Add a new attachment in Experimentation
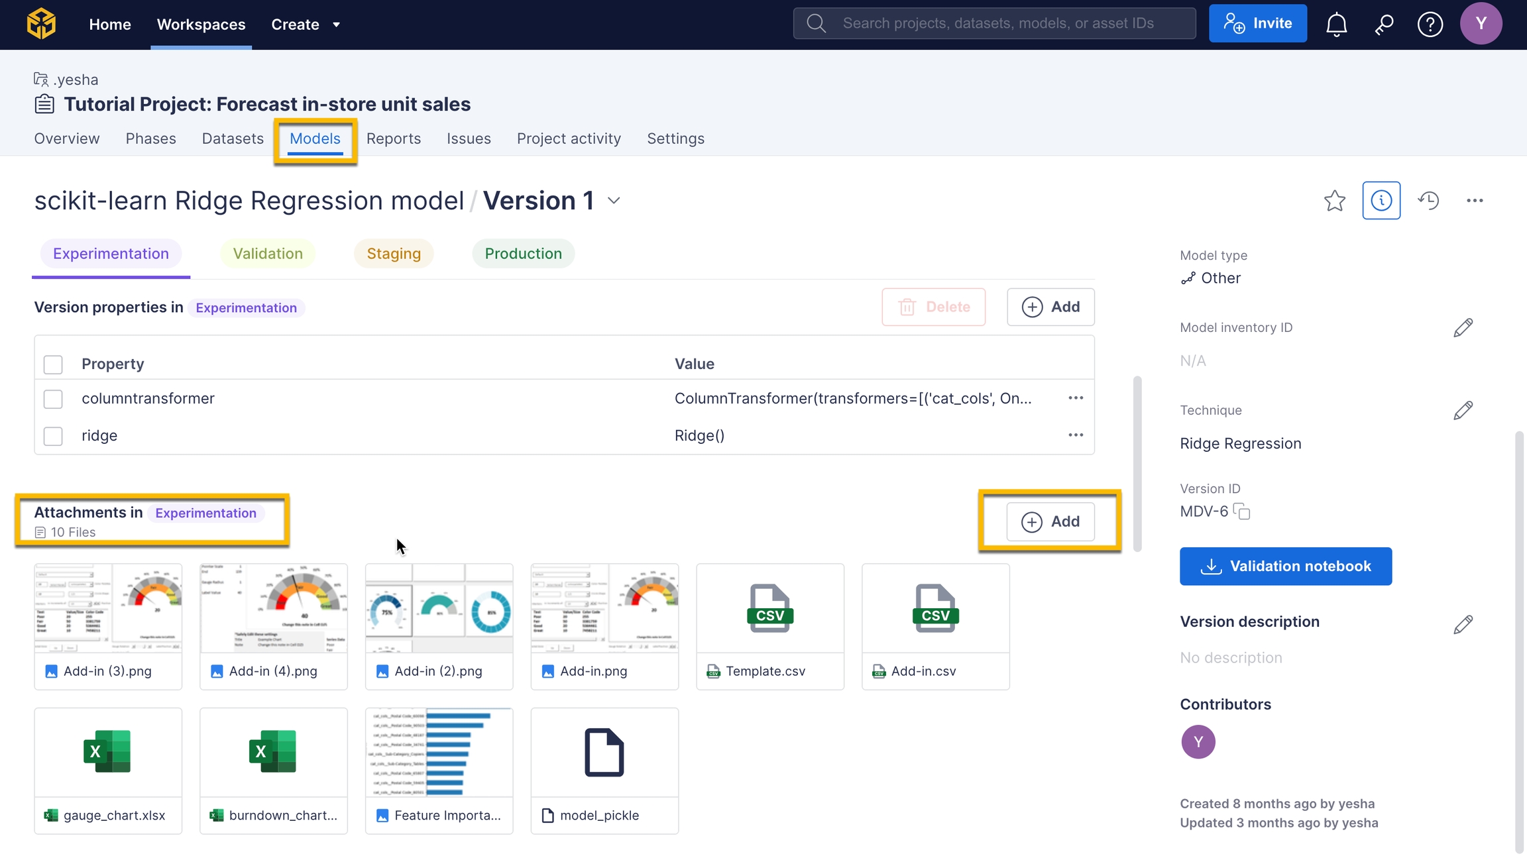Image resolution: width=1527 pixels, height=858 pixels. tap(1050, 521)
